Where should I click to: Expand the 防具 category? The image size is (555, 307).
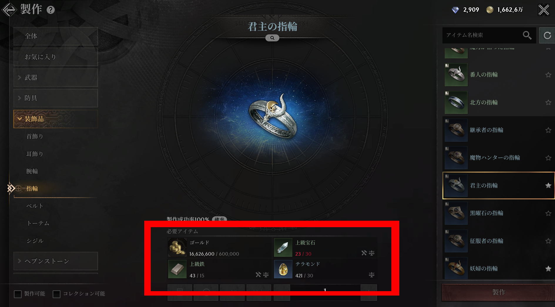pos(56,98)
